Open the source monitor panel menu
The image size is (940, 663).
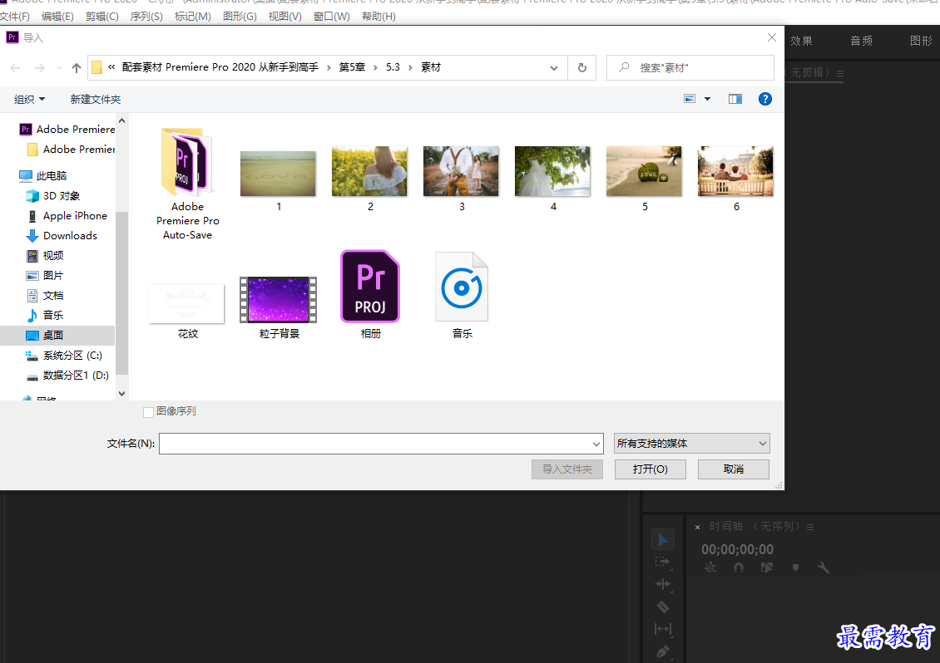pyautogui.click(x=840, y=73)
